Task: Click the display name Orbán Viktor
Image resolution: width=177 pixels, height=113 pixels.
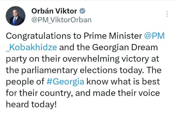Action: coord(54,11)
